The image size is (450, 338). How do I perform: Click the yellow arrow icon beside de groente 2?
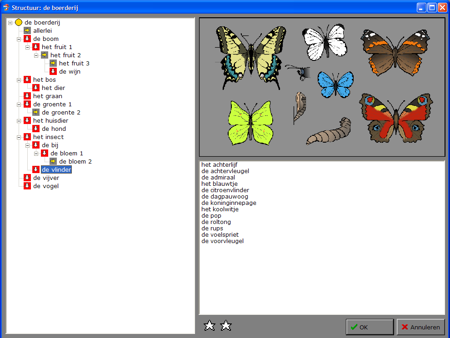(x=36, y=112)
